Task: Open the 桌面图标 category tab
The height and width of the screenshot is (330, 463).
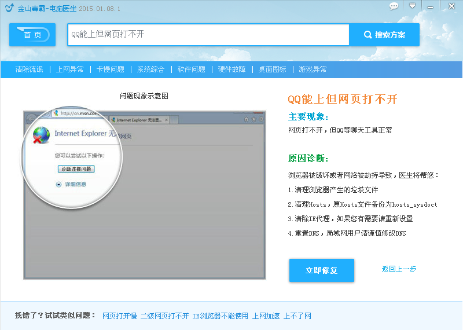Action: click(272, 69)
